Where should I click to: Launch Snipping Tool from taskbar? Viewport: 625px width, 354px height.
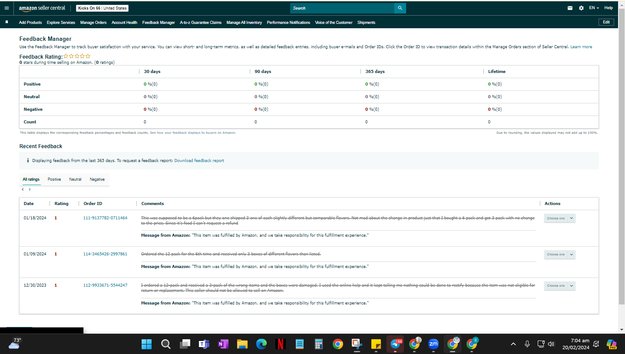coord(357,344)
